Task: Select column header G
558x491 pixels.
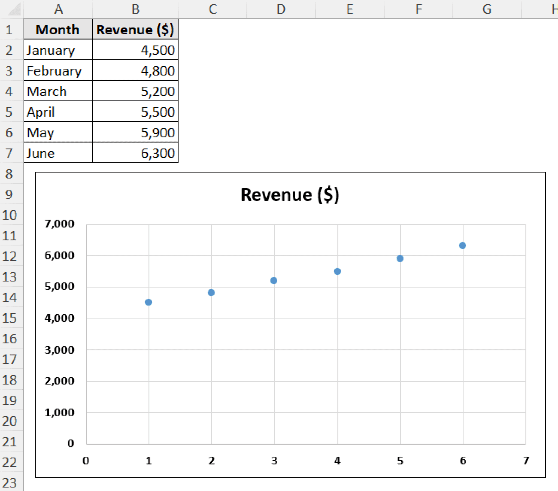Action: (487, 9)
